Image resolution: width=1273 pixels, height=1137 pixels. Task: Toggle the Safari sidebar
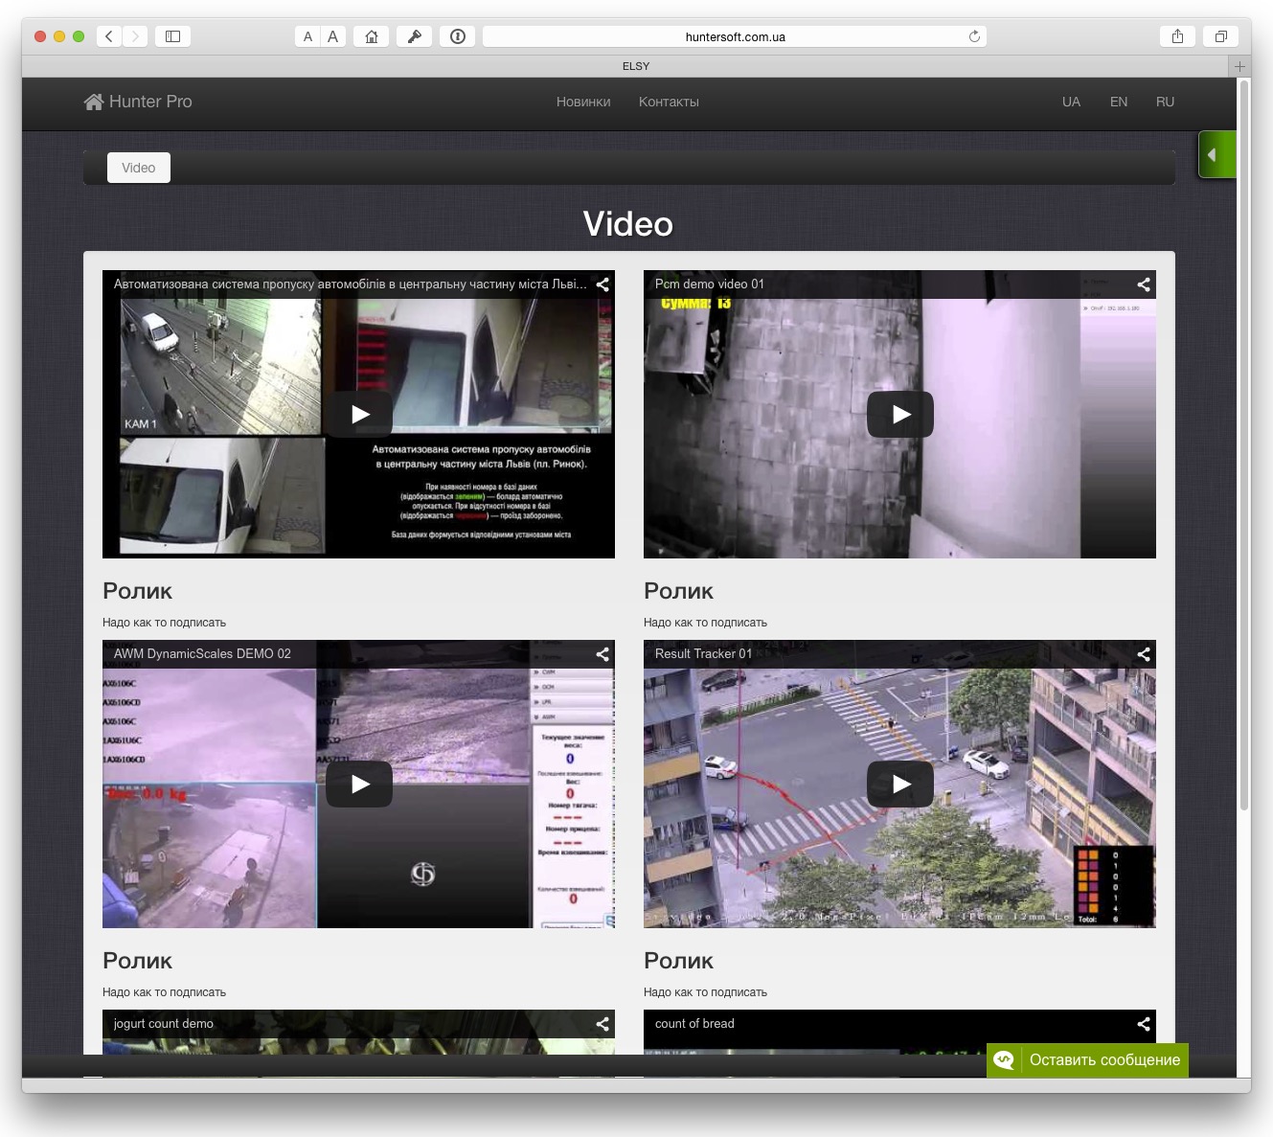(172, 36)
